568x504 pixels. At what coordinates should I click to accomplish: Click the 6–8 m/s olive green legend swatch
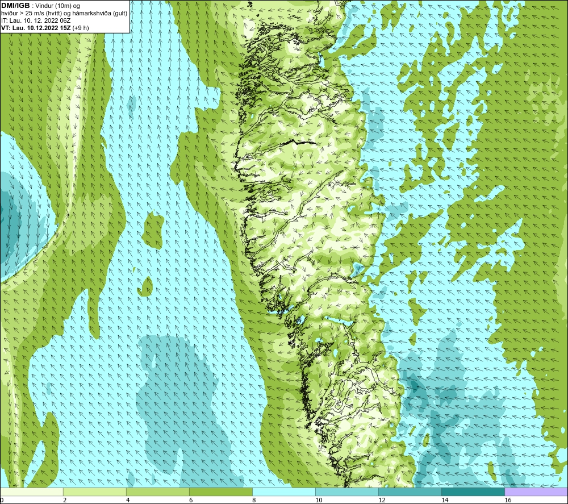point(221,491)
